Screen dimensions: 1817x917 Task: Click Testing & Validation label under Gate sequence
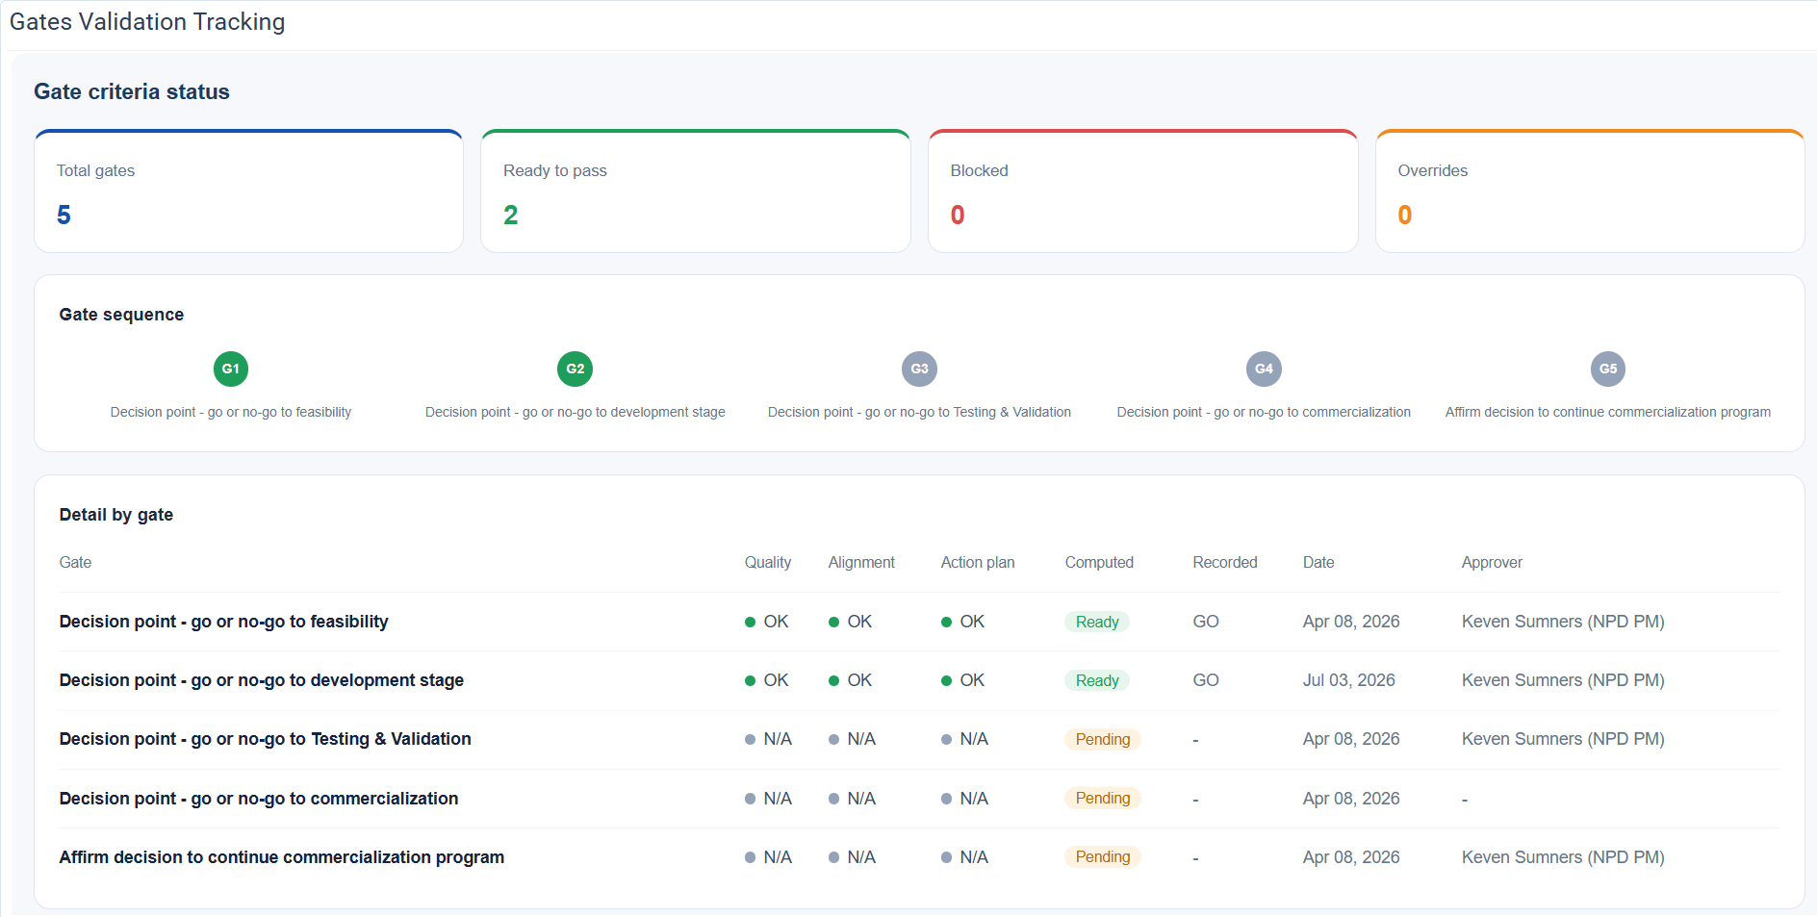[919, 412]
